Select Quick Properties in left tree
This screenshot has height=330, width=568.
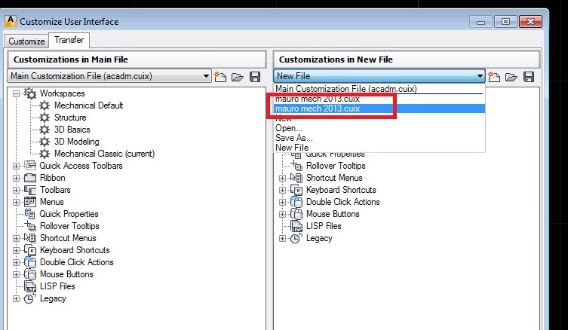[x=69, y=214]
